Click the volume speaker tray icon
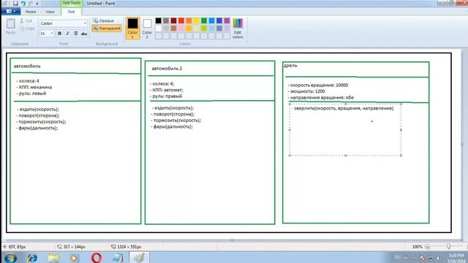 [438, 258]
